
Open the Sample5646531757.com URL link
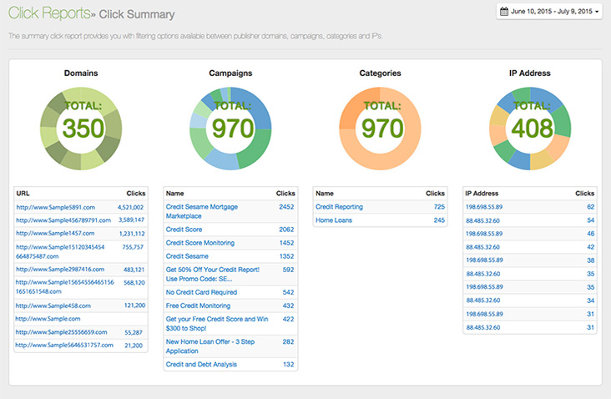[x=64, y=345]
